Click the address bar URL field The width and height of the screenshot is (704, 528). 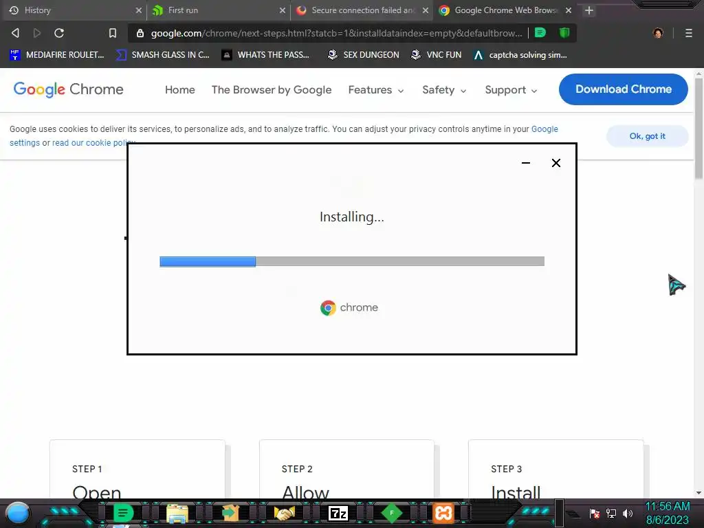pos(336,33)
